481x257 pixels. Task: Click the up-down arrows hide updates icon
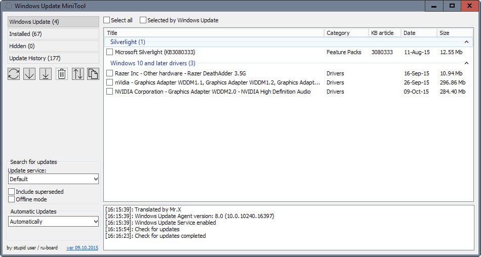click(78, 74)
